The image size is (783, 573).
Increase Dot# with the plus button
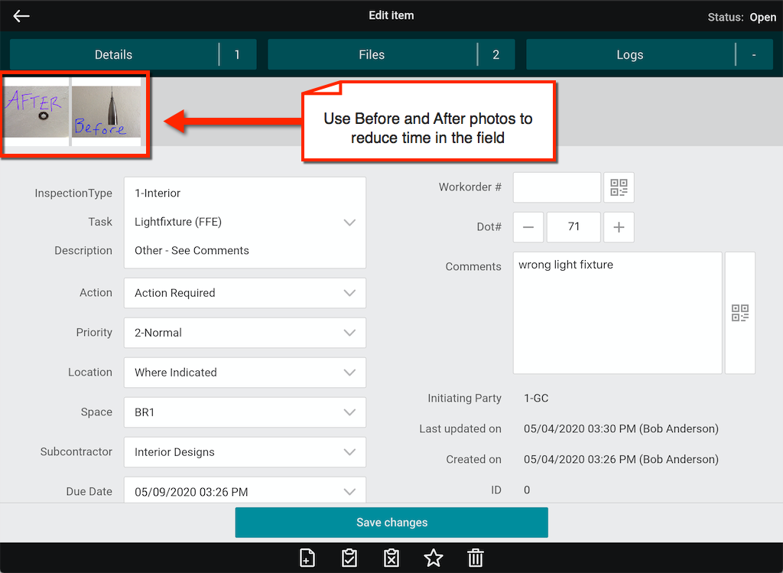coord(619,227)
